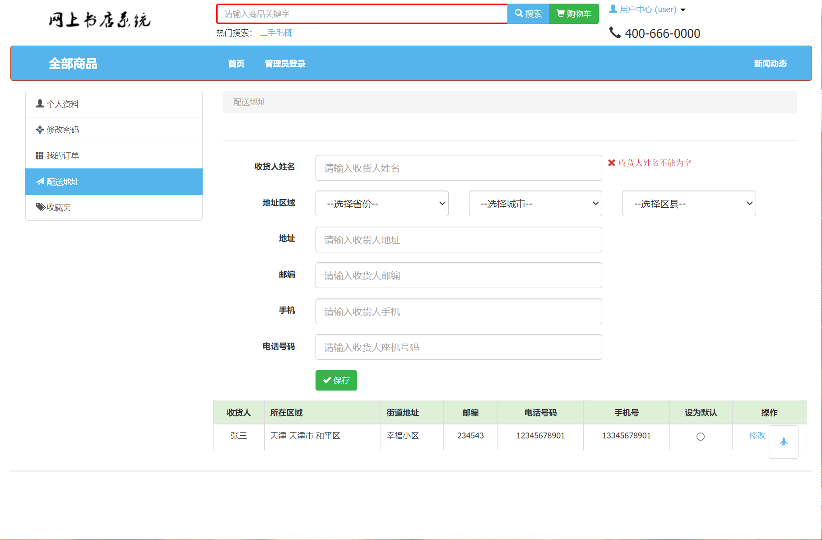The height and width of the screenshot is (540, 822).
Task: Open 我的订单 via the grid icon
Action: (x=40, y=155)
